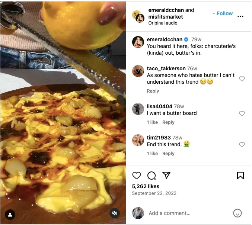This screenshot has width=252, height=225.
Task: Open tim21983's profile avatar
Action: (138, 140)
